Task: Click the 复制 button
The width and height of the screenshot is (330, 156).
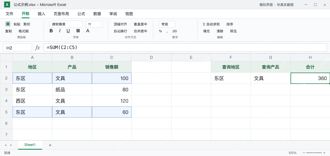Action: tap(9, 31)
